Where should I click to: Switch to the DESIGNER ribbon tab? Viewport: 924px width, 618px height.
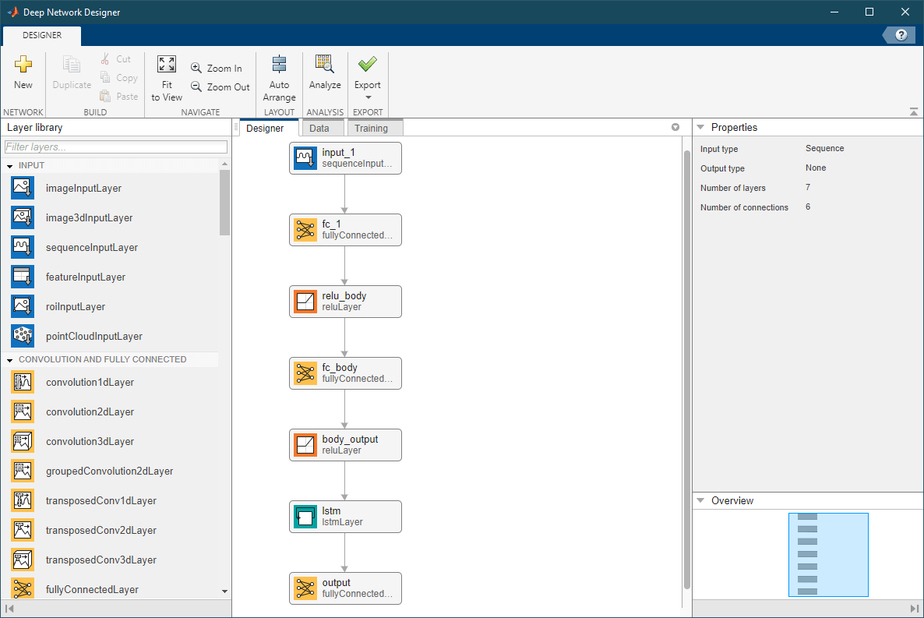(x=42, y=35)
